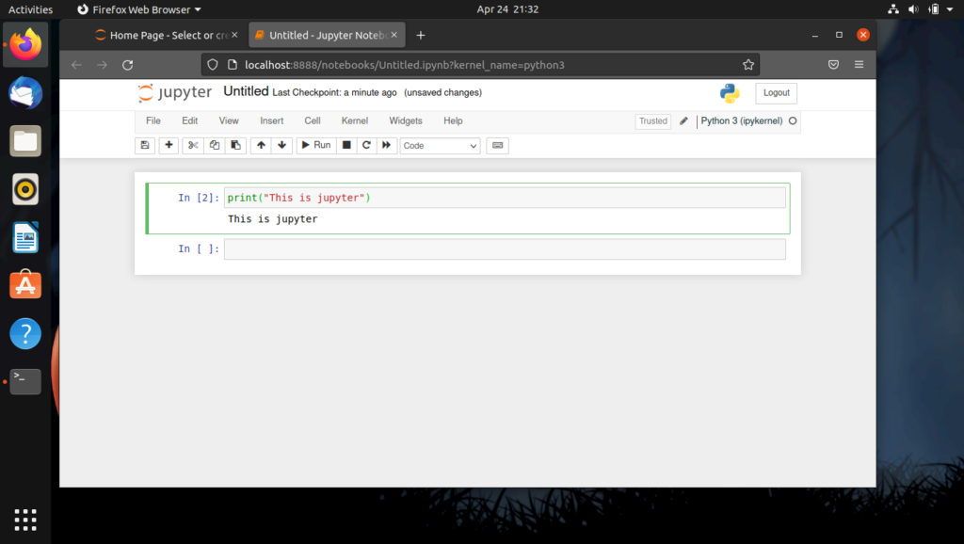
Task: Open the Code cell type dropdown
Action: [x=439, y=145]
